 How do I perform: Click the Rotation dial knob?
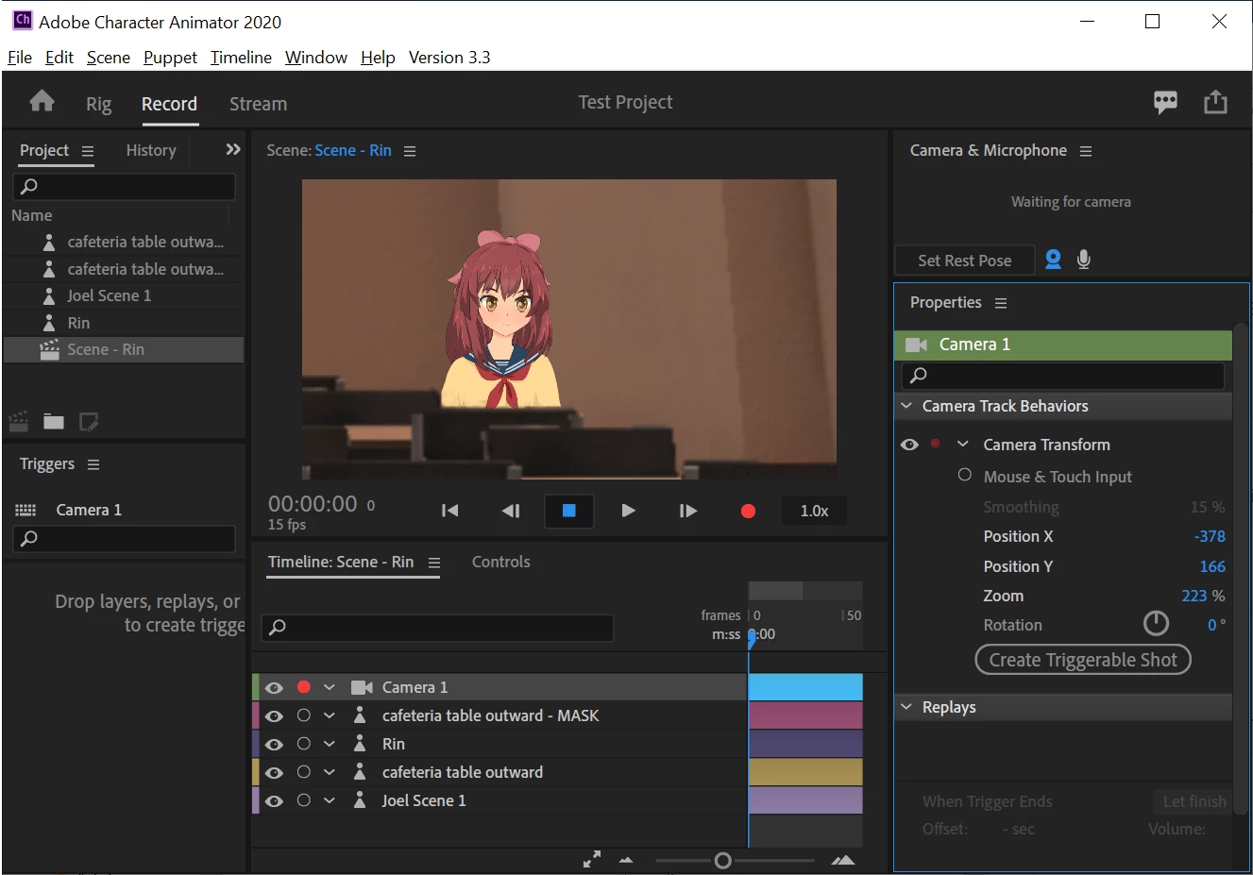click(x=1156, y=623)
